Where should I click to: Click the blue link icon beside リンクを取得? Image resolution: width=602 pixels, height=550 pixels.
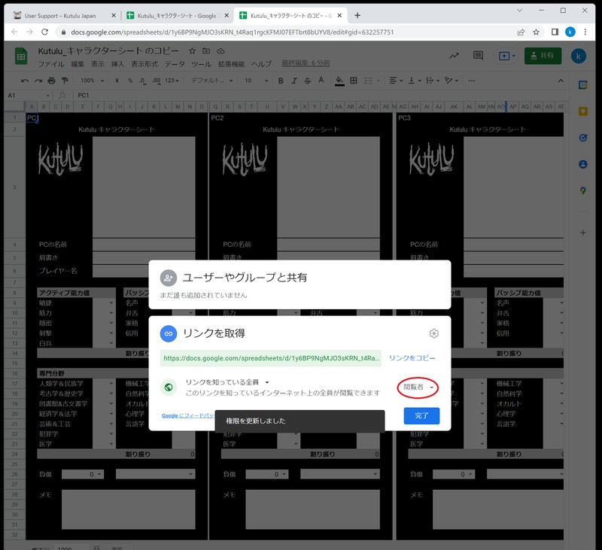(x=169, y=333)
